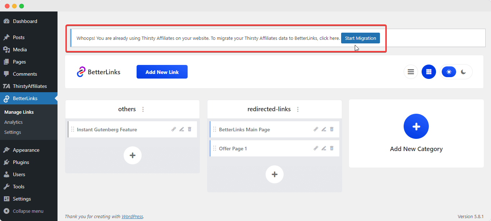Click the Appearance paintbrush icon
Viewport: 491px width, 221px height.
6,150
